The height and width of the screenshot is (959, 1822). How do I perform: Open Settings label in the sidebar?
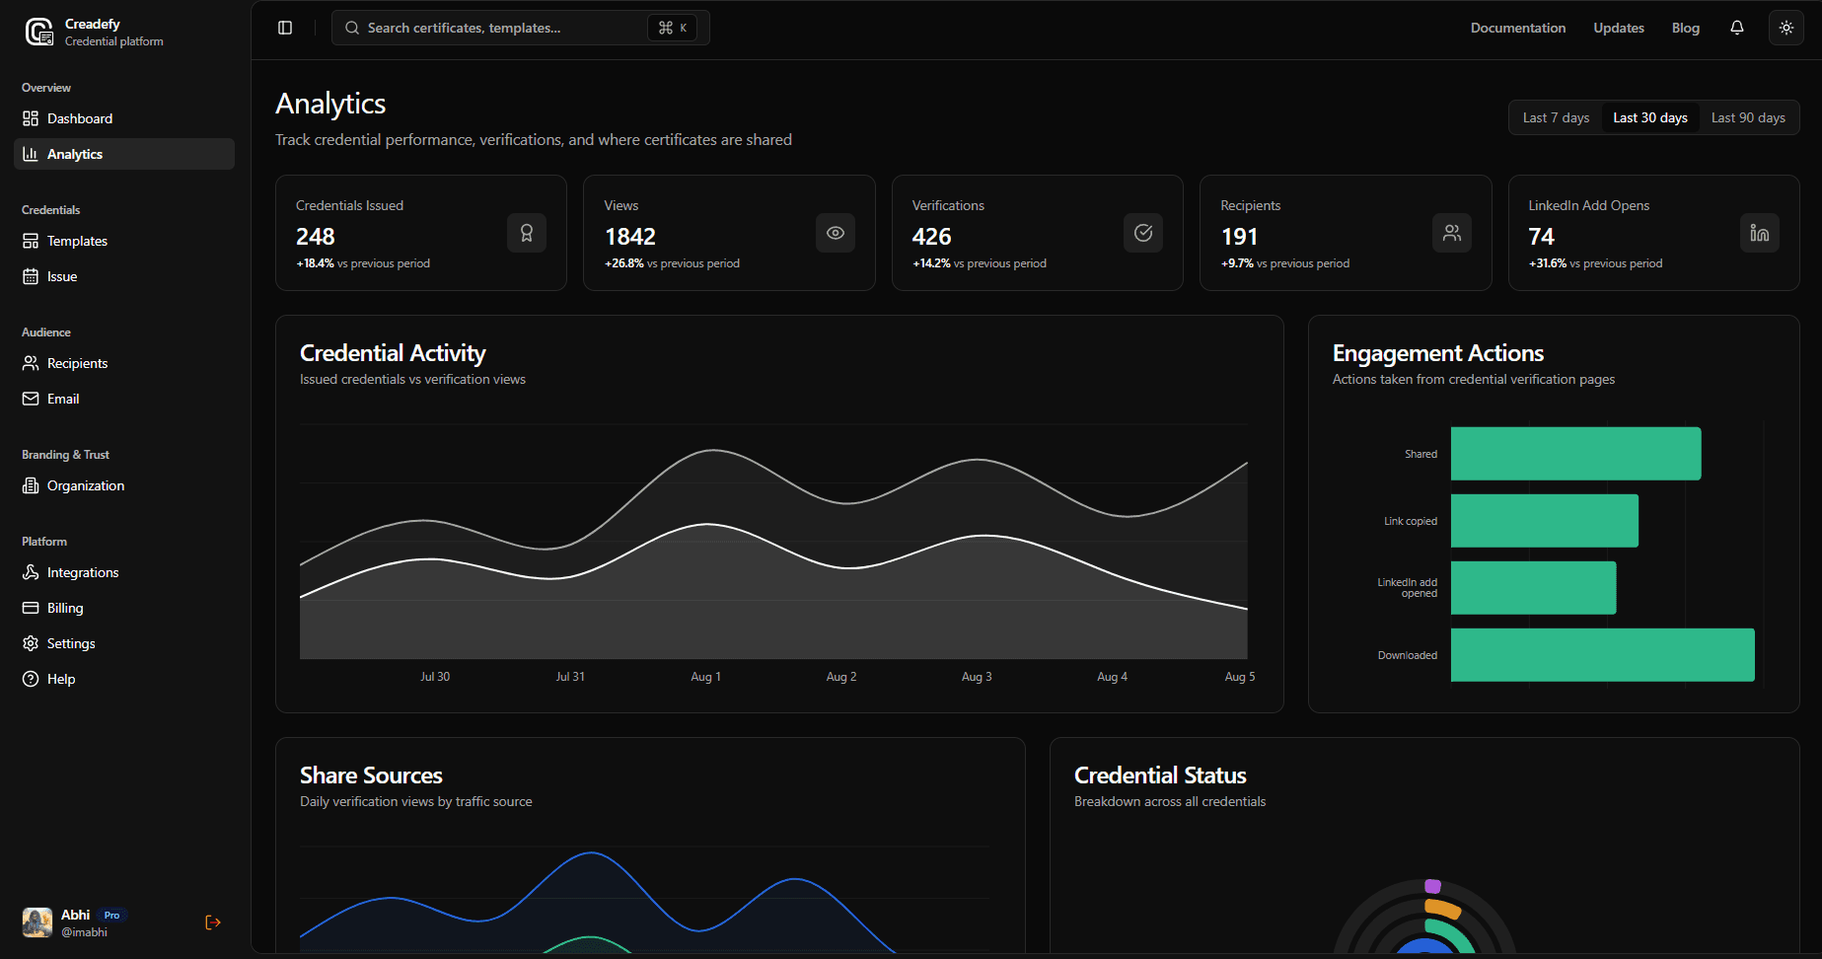(71, 643)
